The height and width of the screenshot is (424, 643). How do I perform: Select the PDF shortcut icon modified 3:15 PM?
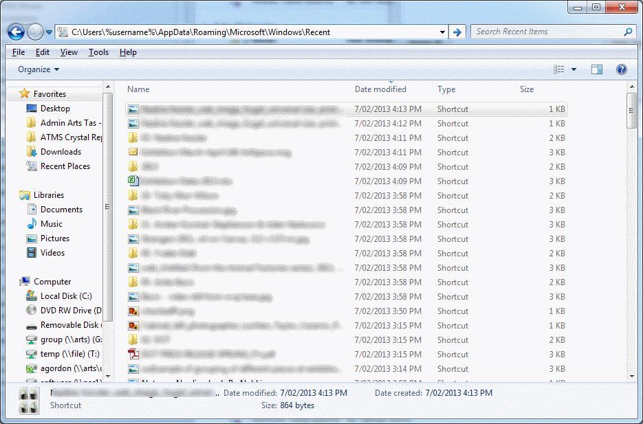click(133, 354)
